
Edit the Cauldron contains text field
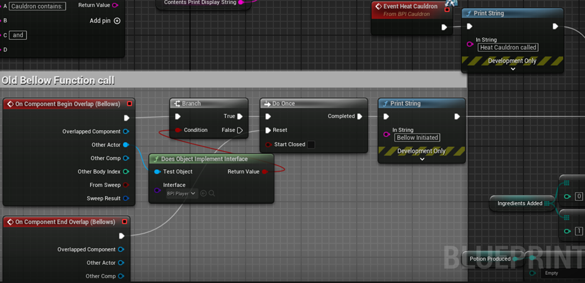tap(37, 6)
